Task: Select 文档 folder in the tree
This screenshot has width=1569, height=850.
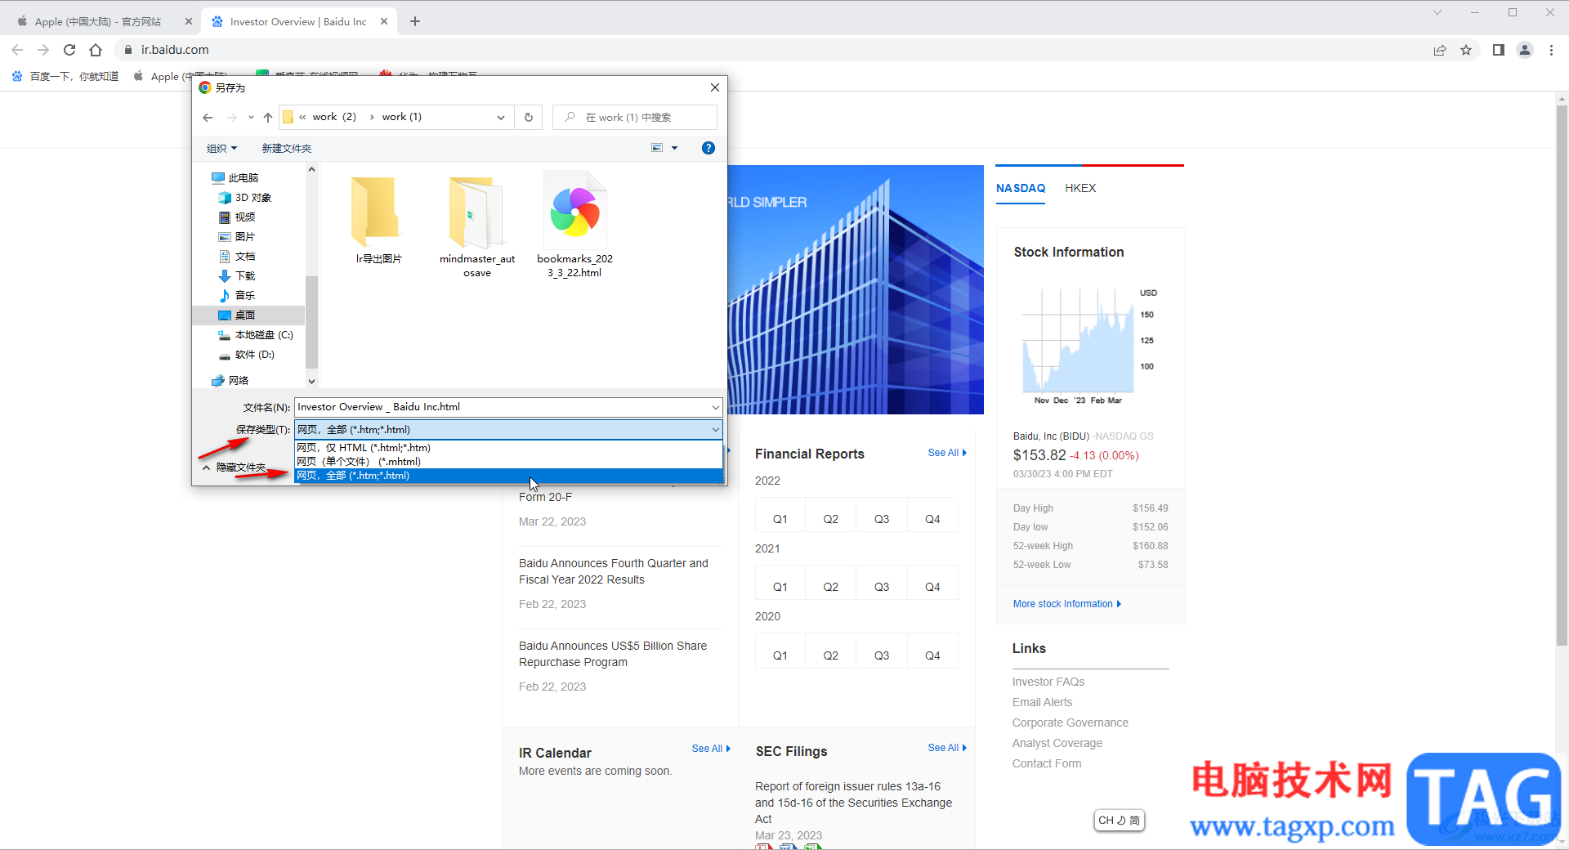Action: click(244, 257)
